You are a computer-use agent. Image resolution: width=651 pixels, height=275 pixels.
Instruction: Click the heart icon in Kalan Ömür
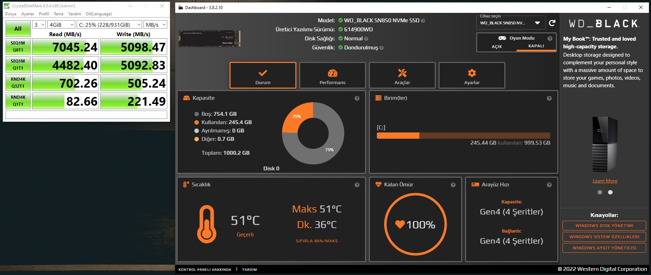tap(400, 225)
